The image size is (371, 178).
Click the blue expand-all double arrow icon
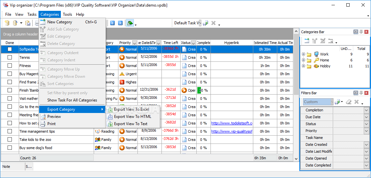point(112,23)
